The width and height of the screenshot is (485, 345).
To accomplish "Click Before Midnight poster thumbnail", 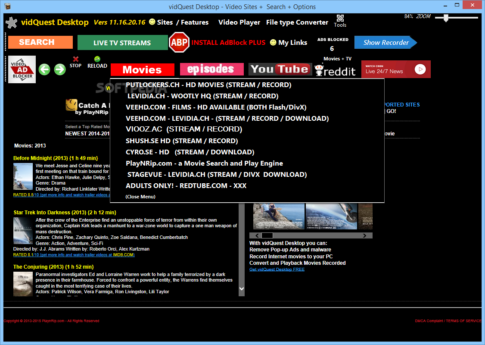I will [x=23, y=176].
